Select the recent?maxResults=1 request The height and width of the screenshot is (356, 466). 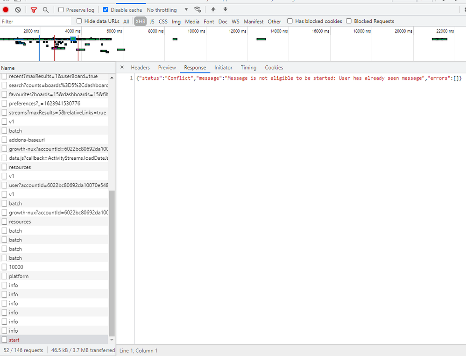coord(54,77)
